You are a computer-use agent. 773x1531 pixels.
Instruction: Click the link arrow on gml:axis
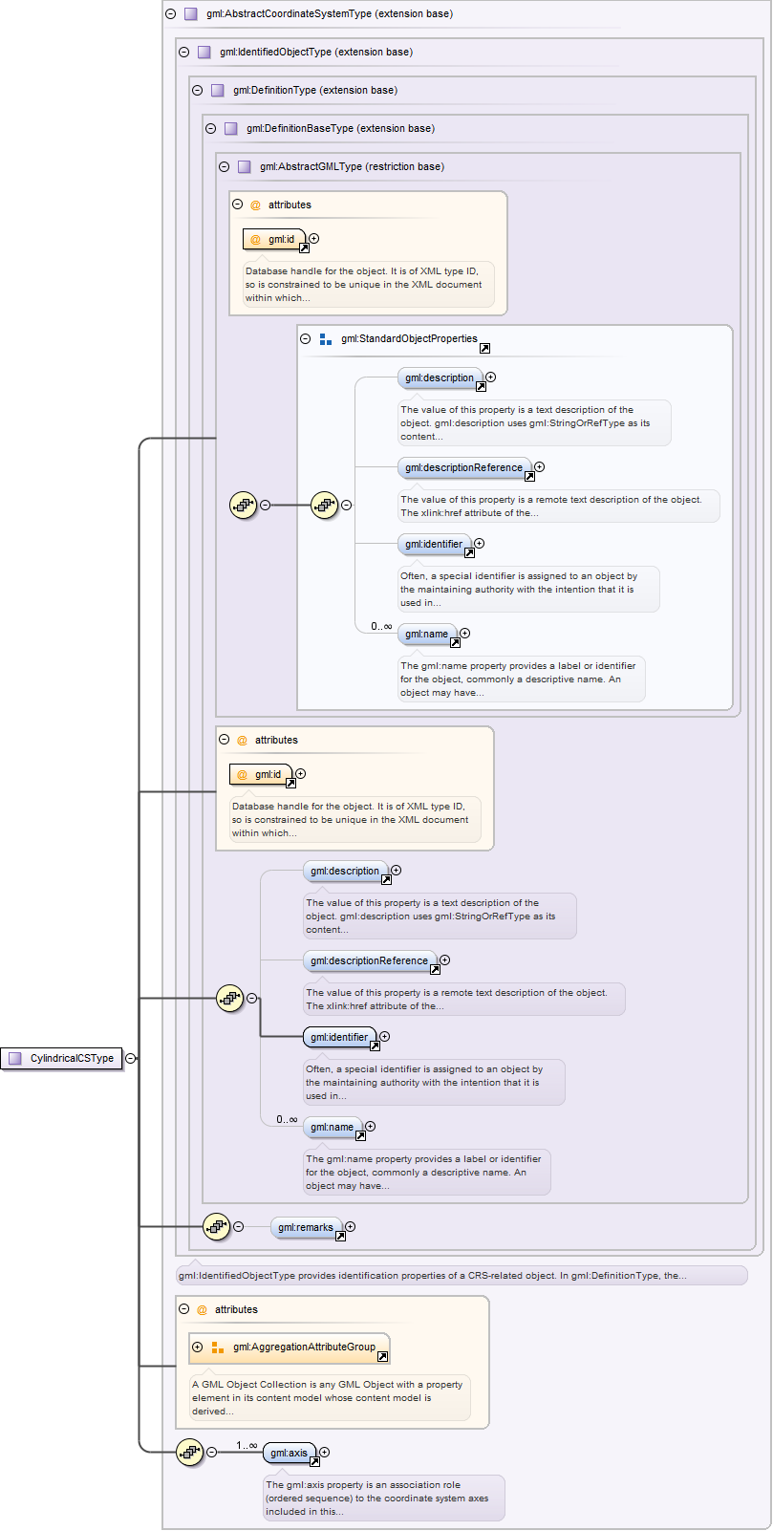(314, 1461)
